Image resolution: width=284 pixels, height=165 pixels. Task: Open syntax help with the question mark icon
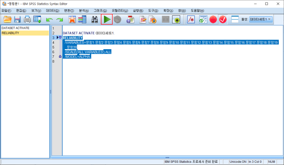click(x=130, y=19)
